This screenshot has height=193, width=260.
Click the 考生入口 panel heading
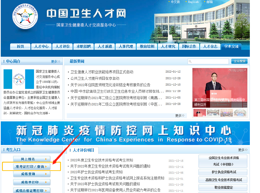[x=13, y=150]
